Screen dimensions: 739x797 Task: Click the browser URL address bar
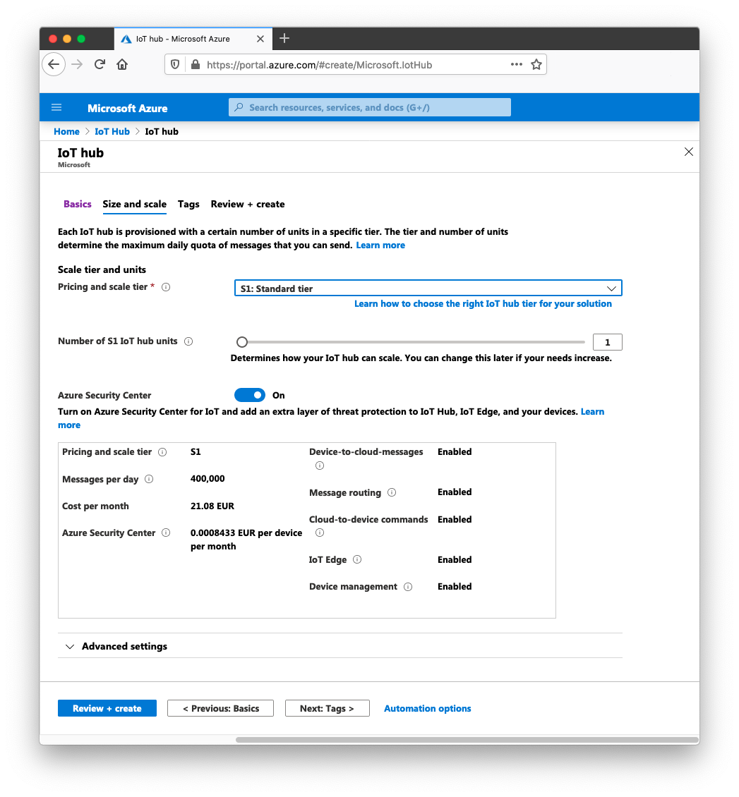[356, 65]
